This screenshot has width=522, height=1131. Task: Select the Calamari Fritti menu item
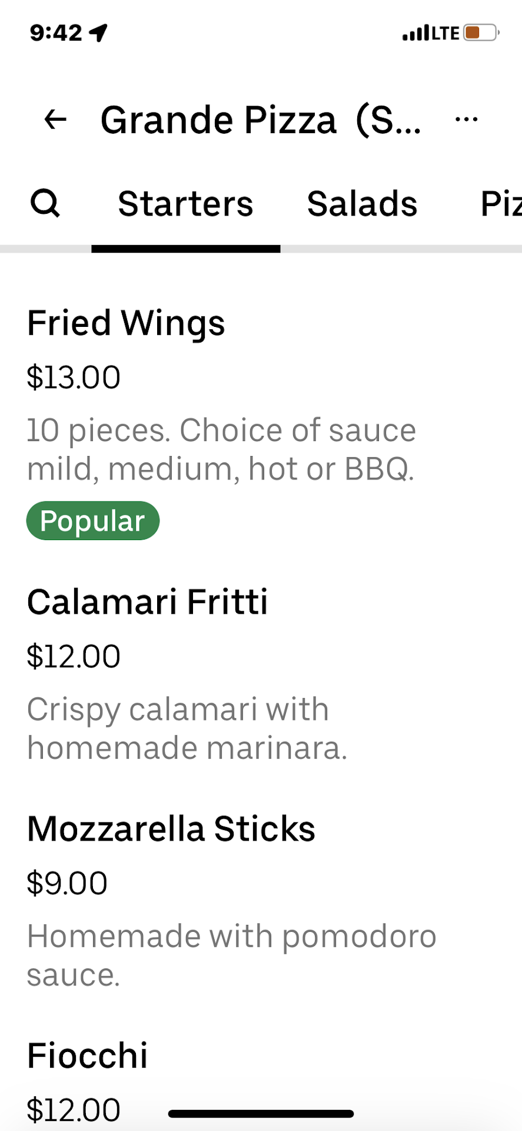point(147,602)
